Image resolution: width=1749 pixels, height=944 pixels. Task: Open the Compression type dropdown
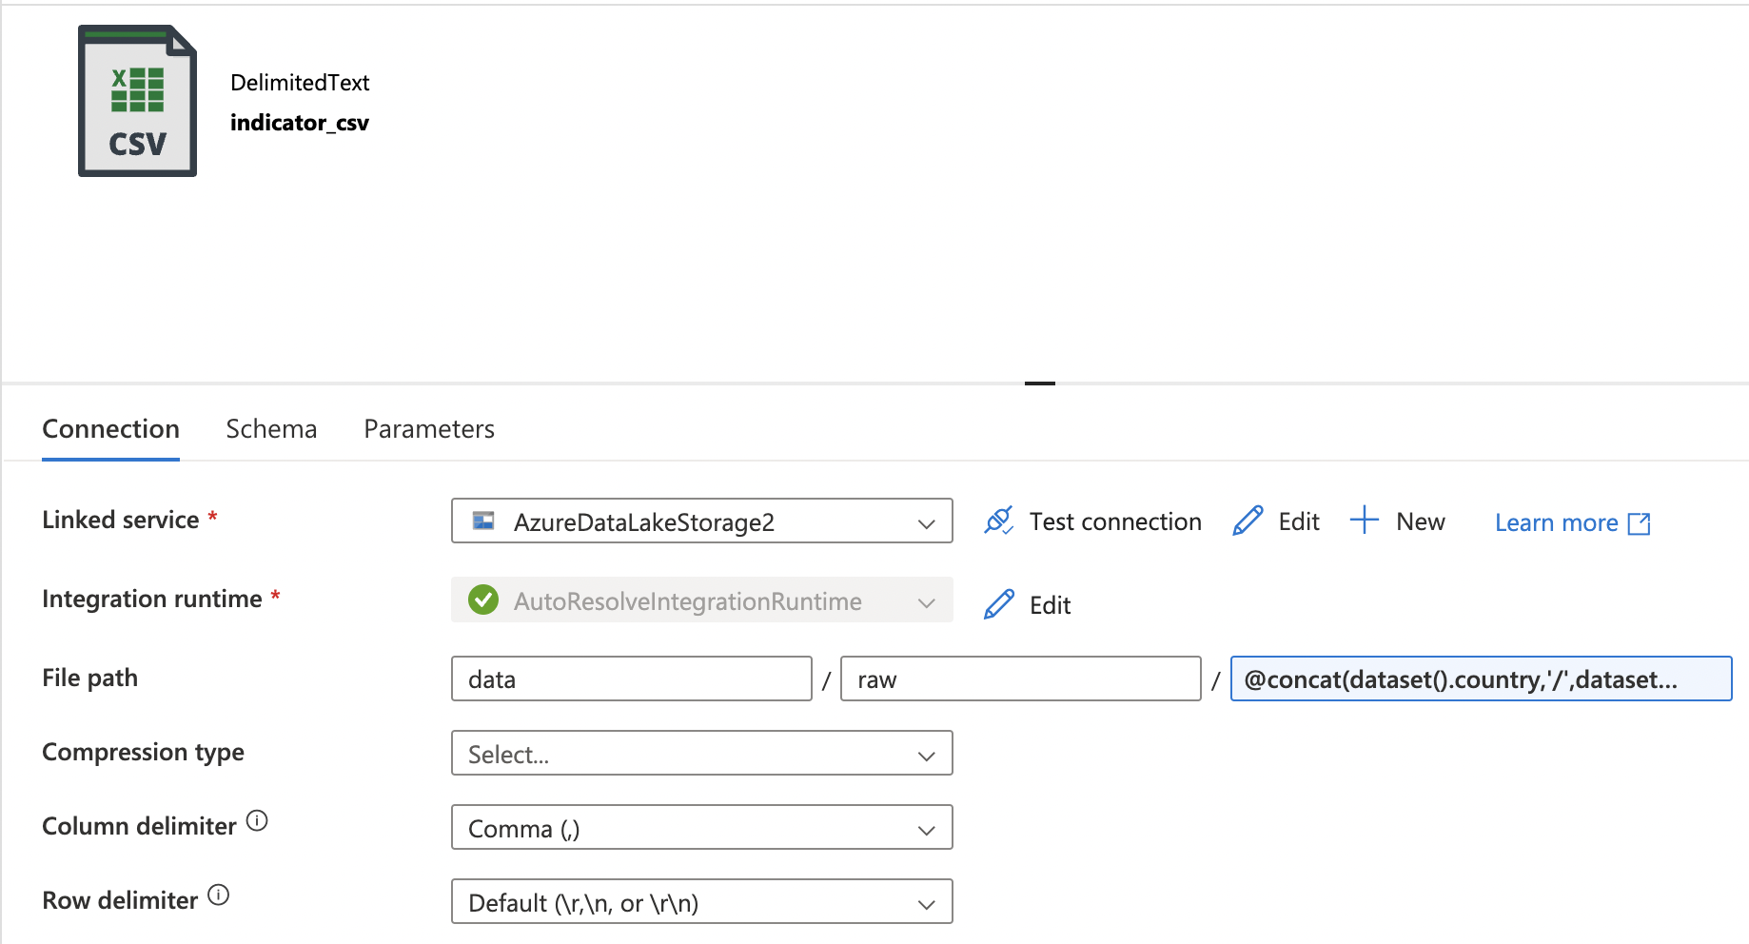[x=702, y=753]
